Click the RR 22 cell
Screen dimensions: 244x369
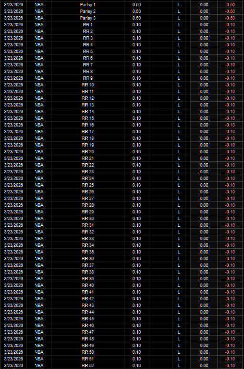[x=88, y=165]
